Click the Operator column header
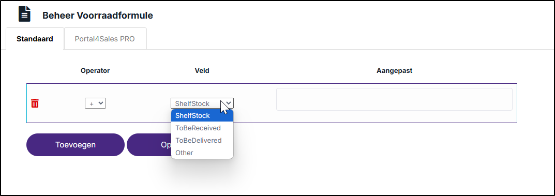 tap(95, 70)
